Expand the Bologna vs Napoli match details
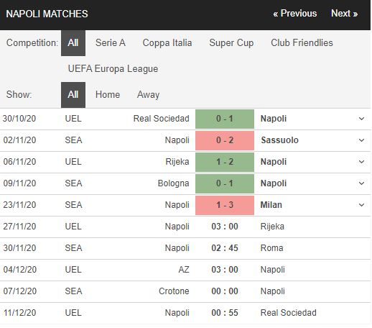Screen dimensions: 372x328 coord(361,183)
